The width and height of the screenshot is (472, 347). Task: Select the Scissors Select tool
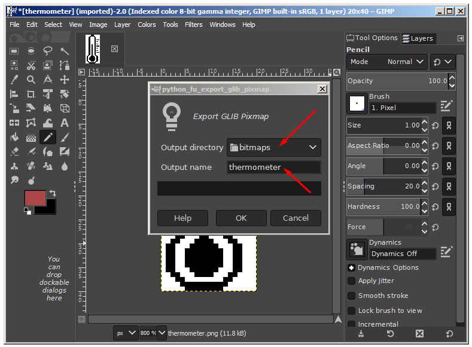(31, 65)
